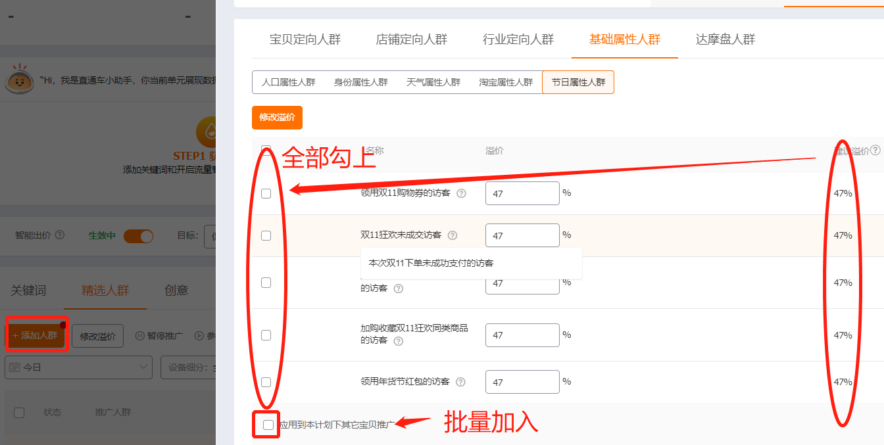Click the 状态 column header
This screenshot has height=445, width=884.
pyautogui.click(x=53, y=412)
